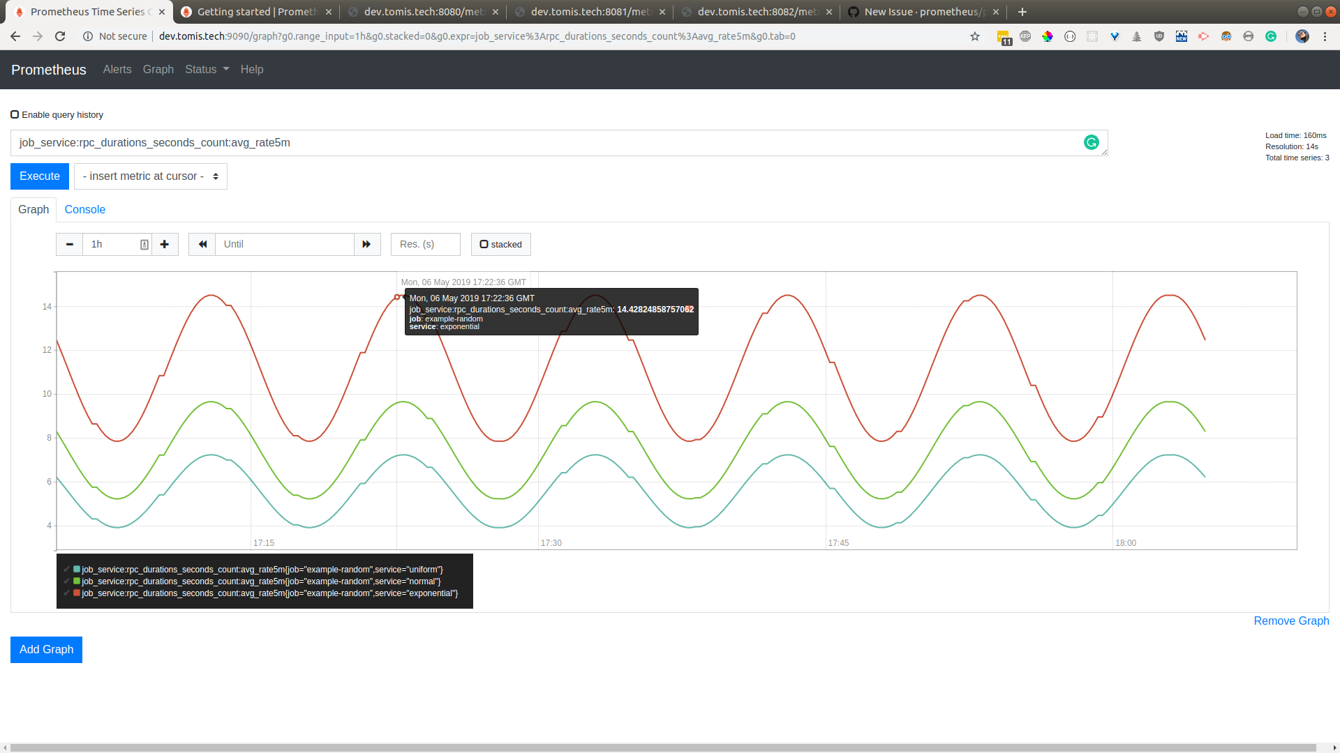
Task: Select the Graph tab above the chart
Action: (33, 209)
